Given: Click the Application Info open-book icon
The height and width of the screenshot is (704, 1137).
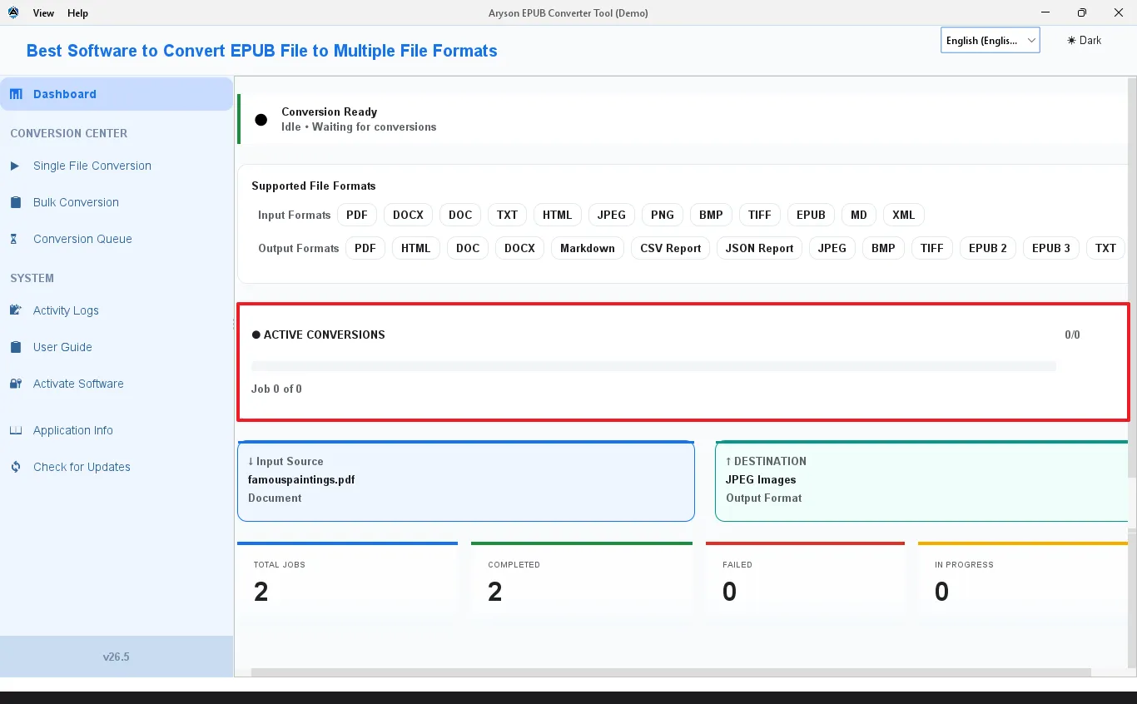Looking at the screenshot, I should (15, 430).
